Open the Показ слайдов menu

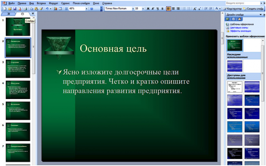81,3
